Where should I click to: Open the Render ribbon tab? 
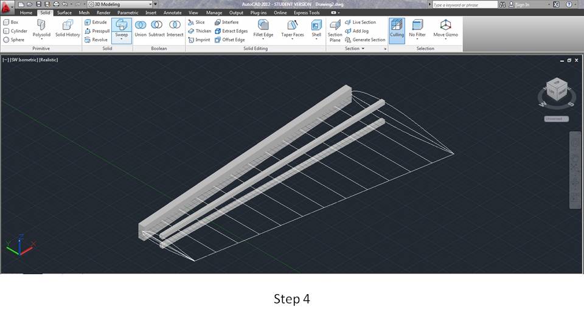click(x=103, y=13)
